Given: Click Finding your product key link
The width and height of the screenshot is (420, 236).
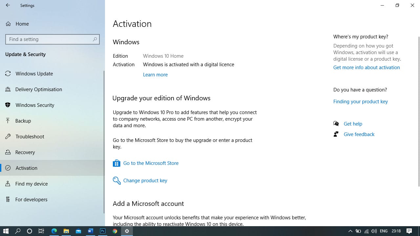Looking at the screenshot, I should click(x=360, y=101).
